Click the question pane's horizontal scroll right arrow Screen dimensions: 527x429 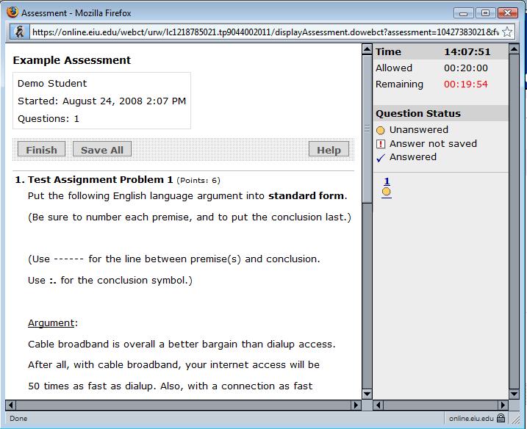point(356,405)
